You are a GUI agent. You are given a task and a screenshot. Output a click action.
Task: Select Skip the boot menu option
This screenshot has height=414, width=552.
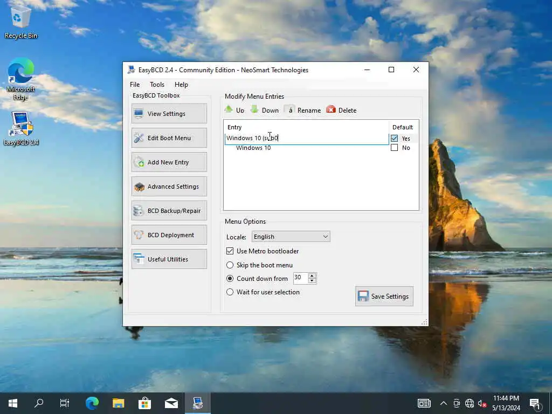click(230, 265)
